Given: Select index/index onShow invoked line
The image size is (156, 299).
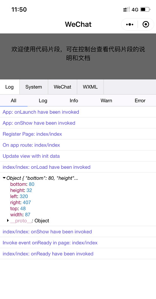Looking at the screenshot, I should (78, 232).
